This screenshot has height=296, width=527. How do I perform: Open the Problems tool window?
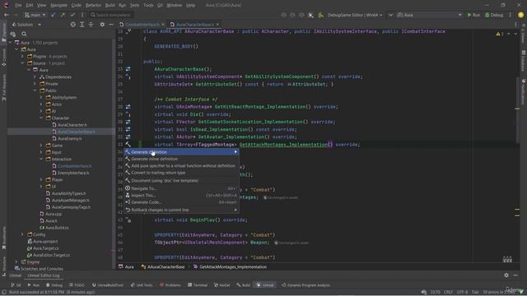[x=170, y=285]
